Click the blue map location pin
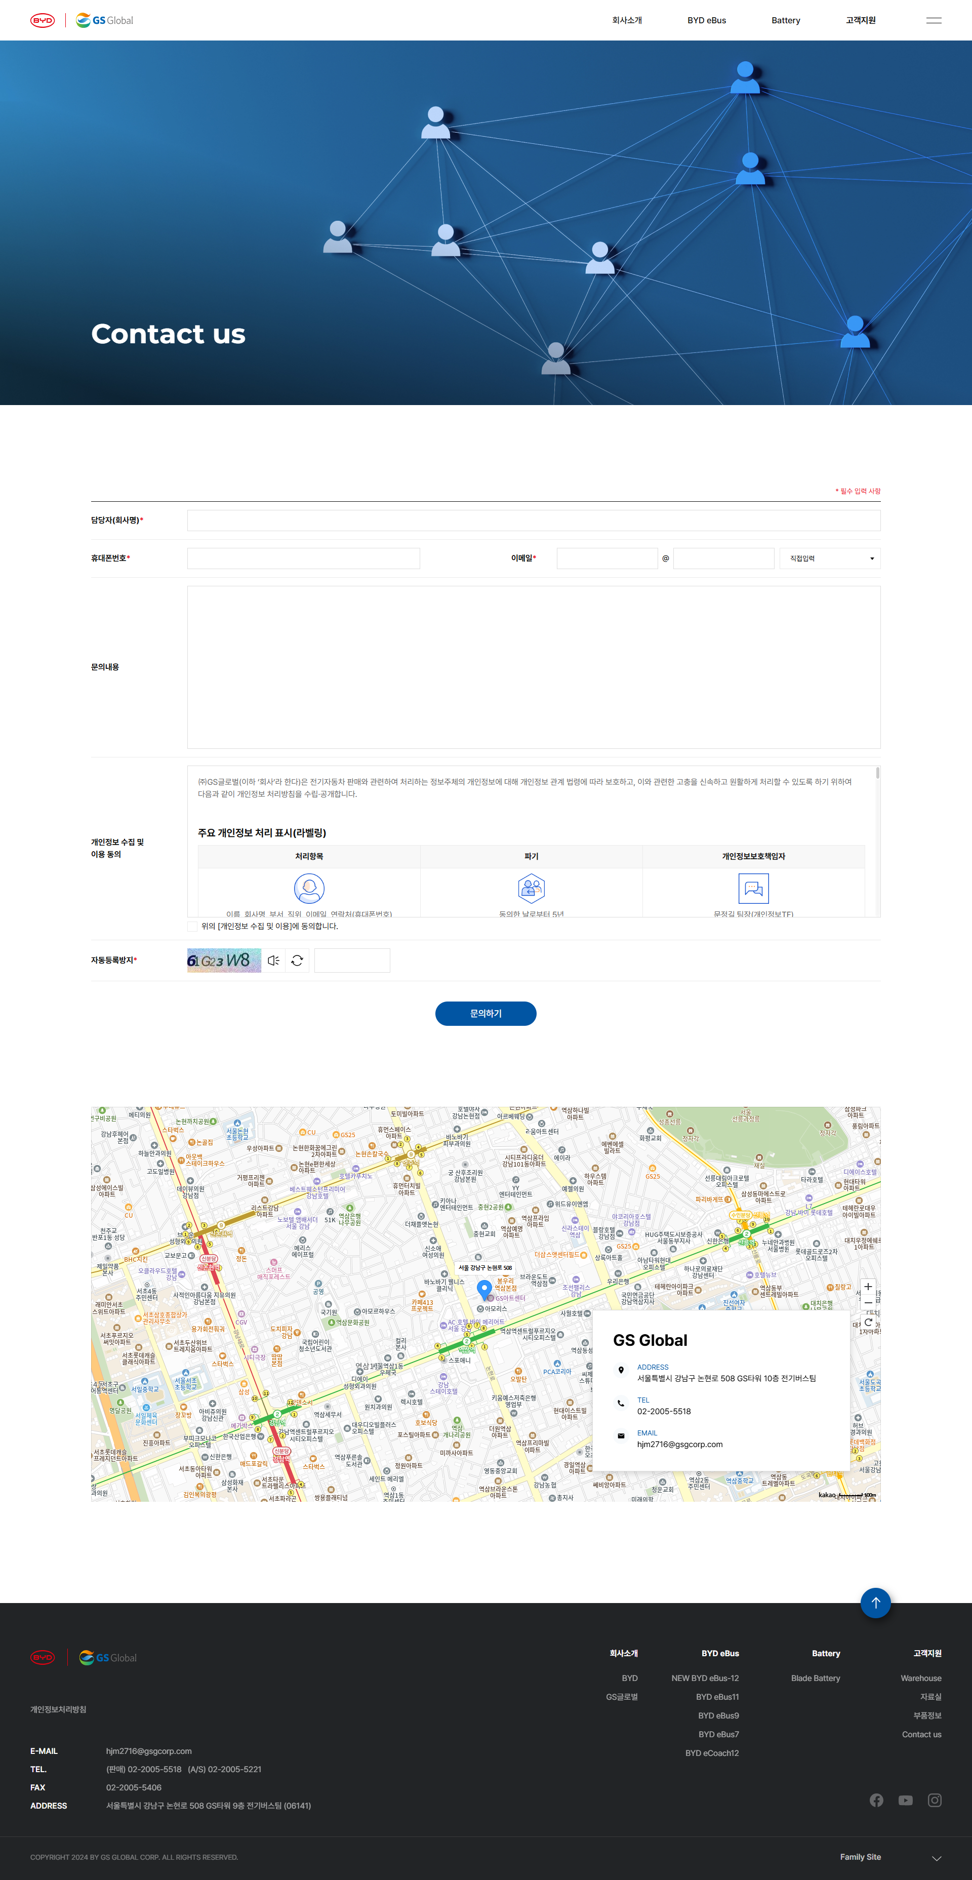Viewport: 972px width, 1880px height. (x=484, y=1290)
